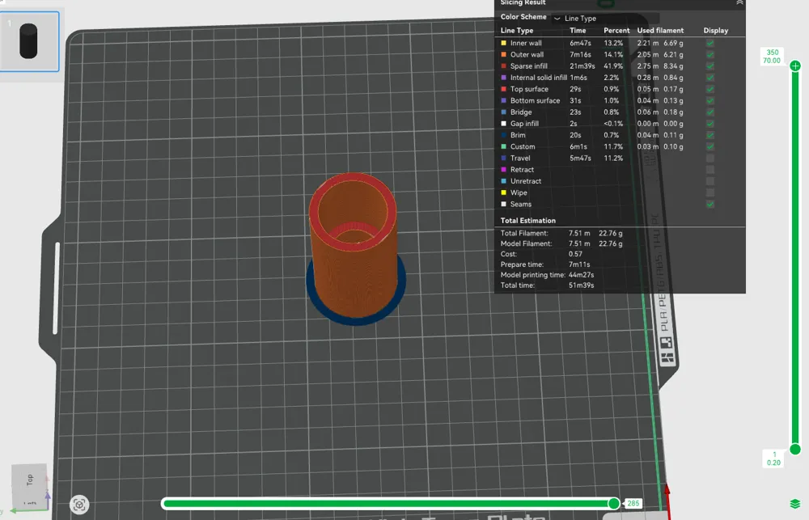Click the dropdown chevron next to Color Scheme
809x520 pixels.
point(557,19)
